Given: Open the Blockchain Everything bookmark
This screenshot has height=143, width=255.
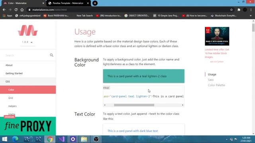Looking at the screenshot, I should (x=224, y=15).
